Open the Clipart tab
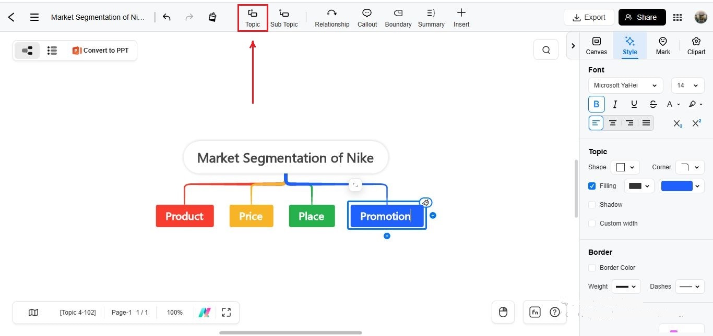713x336 pixels. pos(696,45)
